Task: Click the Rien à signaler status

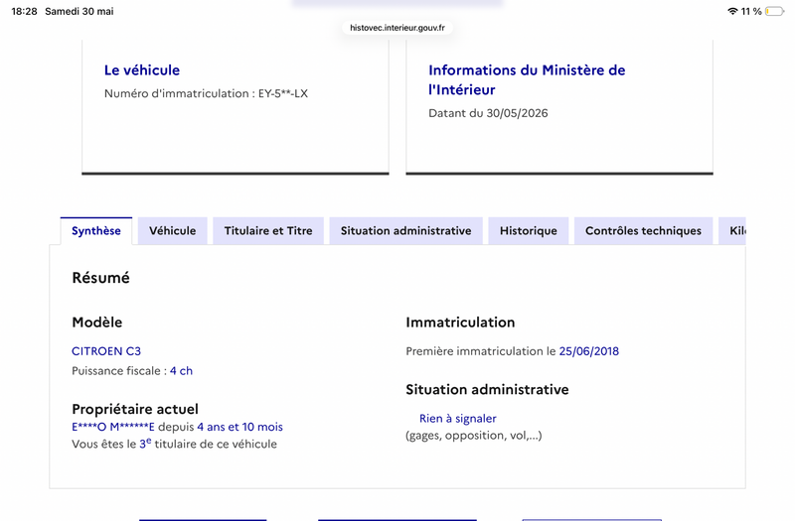Action: [x=458, y=418]
